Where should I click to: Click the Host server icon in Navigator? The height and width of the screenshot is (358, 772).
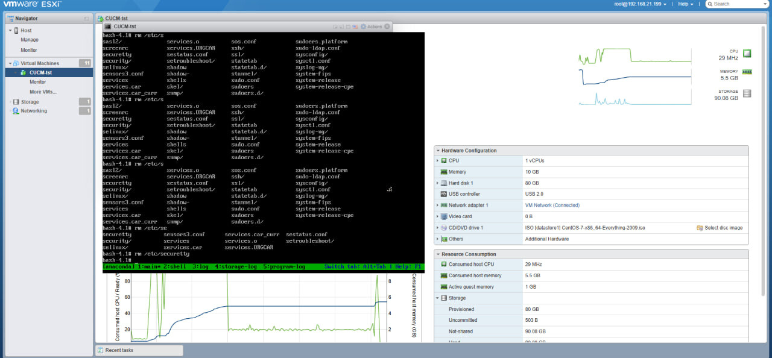(16, 30)
